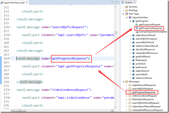Viewport: 169px width, 113px height.
Task: Click the allocBriefResource gear icon
Action: [133, 49]
